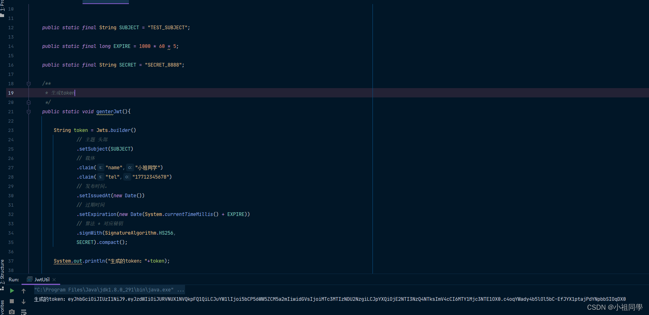Click the SUBJECT constant declaration
649x315 pixels.
(129, 28)
